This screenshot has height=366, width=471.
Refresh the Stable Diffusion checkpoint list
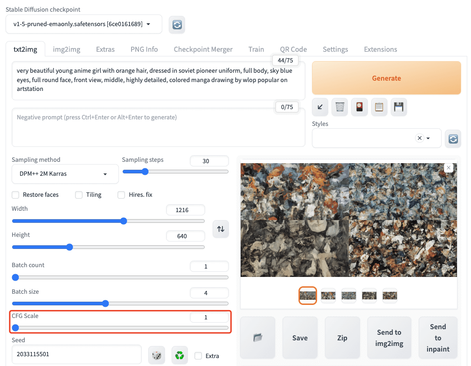coord(177,25)
